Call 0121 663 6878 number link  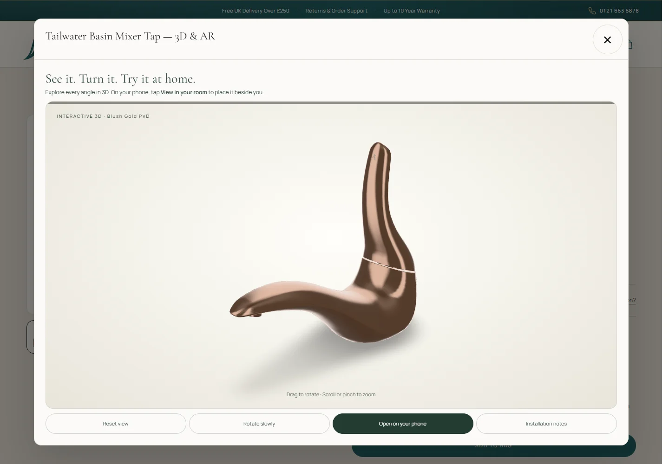(x=619, y=11)
